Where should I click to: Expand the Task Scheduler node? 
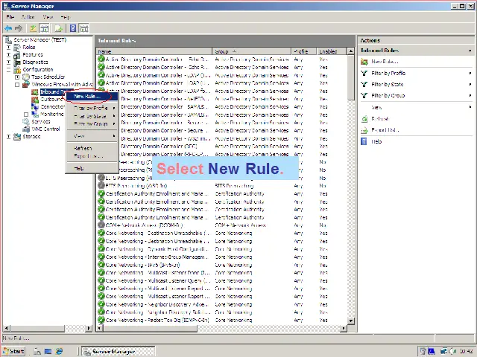pos(17,77)
